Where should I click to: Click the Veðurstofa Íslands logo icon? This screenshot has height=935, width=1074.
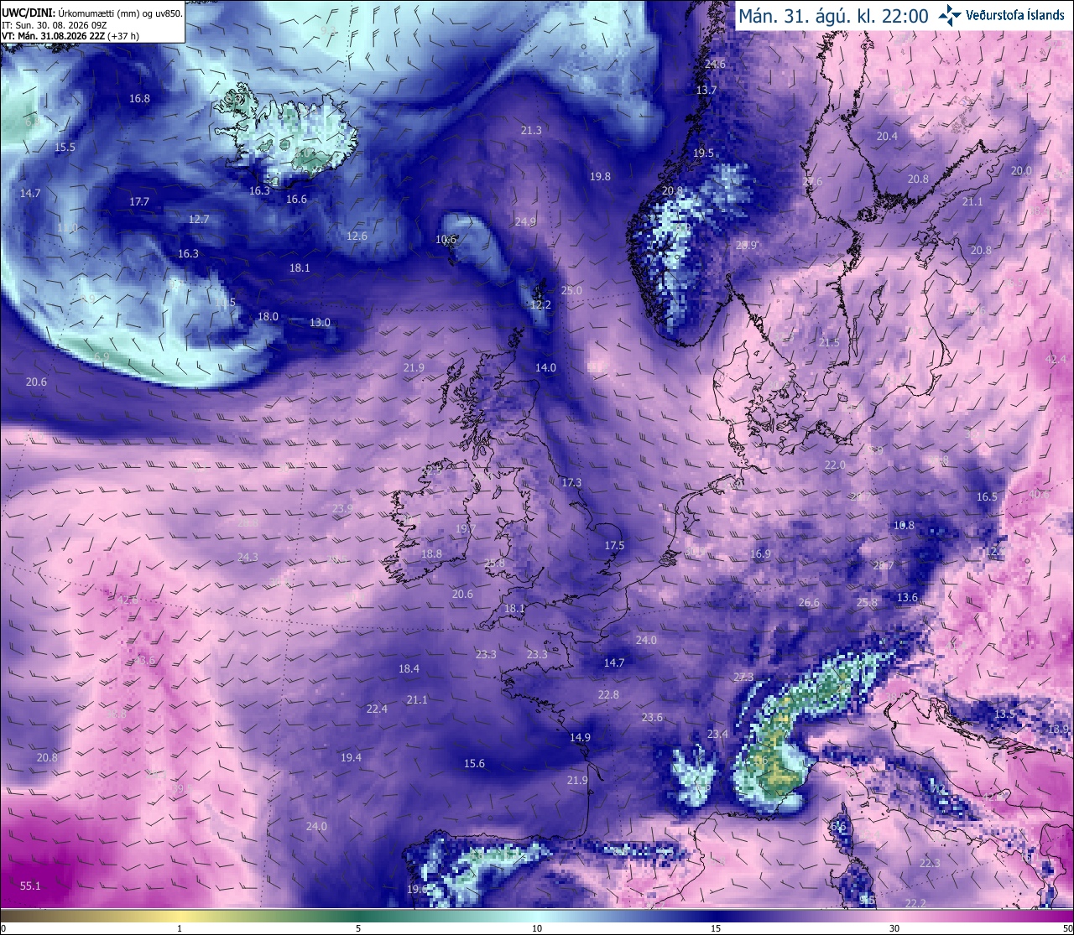pos(950,14)
